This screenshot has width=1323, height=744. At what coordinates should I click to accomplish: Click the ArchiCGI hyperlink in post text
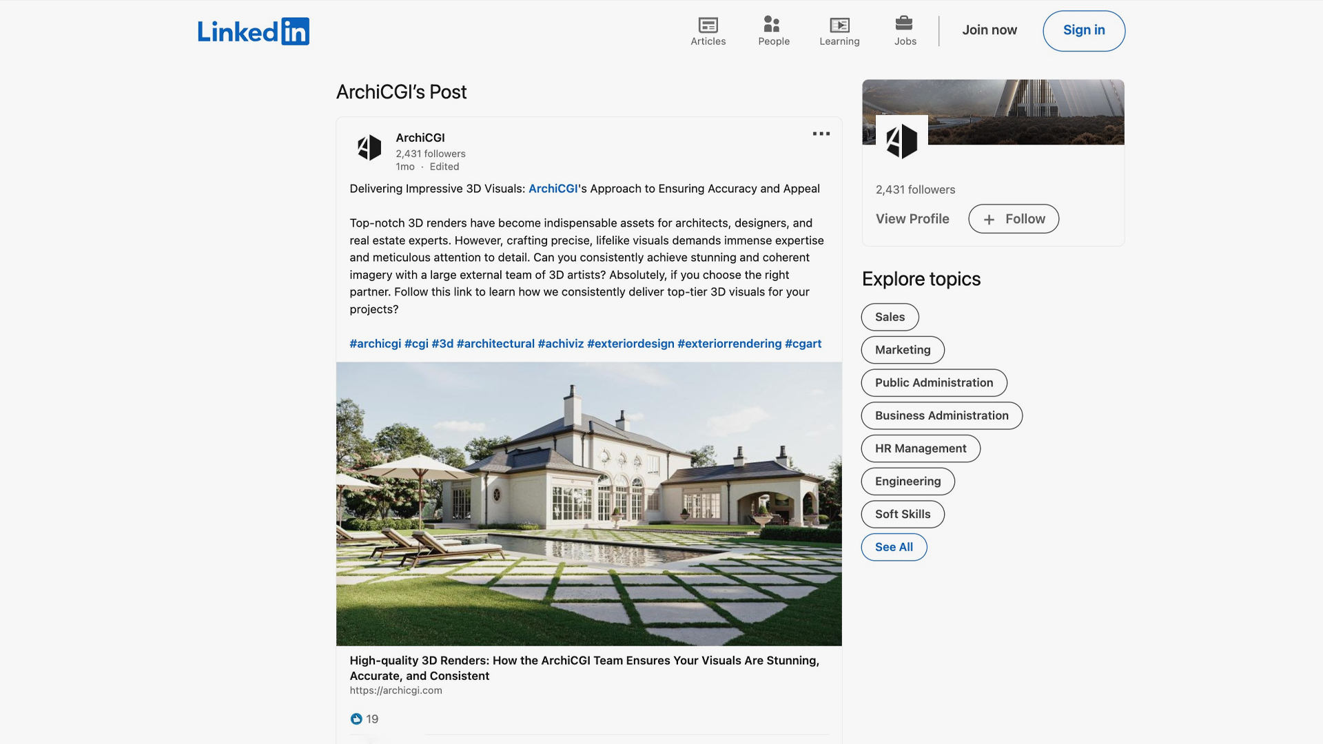pos(553,188)
